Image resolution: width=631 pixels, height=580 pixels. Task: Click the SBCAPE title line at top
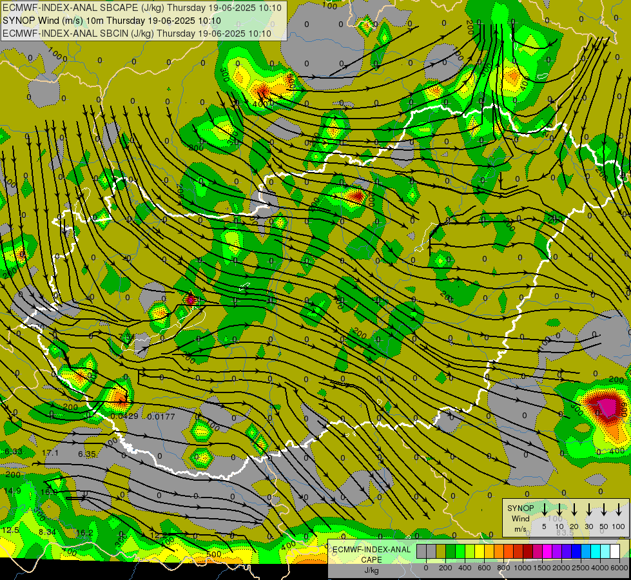(142, 8)
